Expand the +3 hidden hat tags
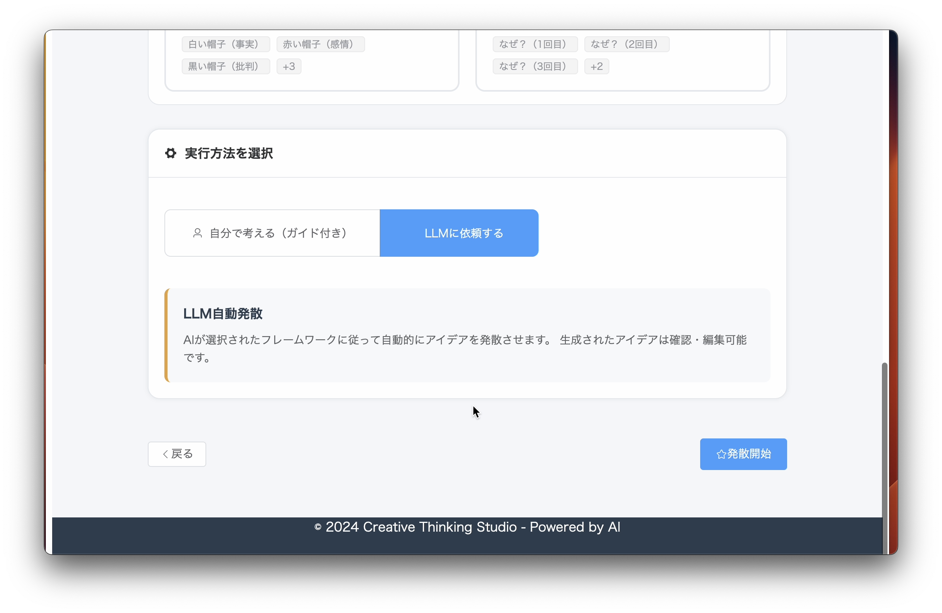This screenshot has width=942, height=613. [x=288, y=66]
